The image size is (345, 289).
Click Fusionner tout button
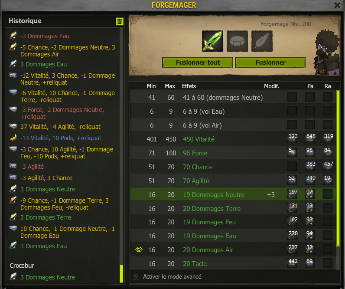(x=197, y=62)
